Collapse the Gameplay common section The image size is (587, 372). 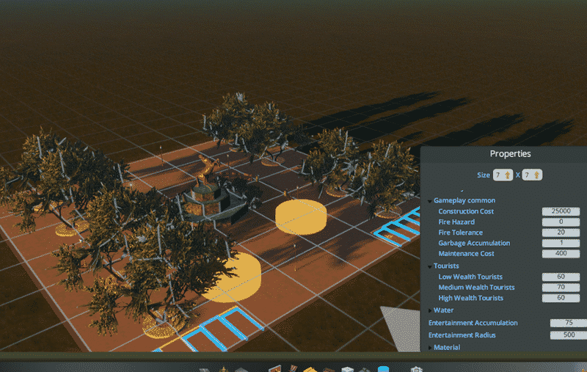click(x=431, y=200)
